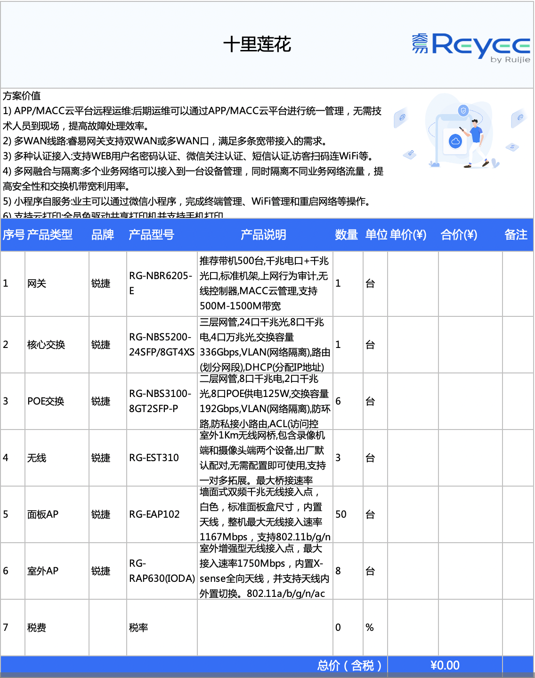Click the 室外AP row product description
Viewport: 535px width, 678px height.
point(265,571)
